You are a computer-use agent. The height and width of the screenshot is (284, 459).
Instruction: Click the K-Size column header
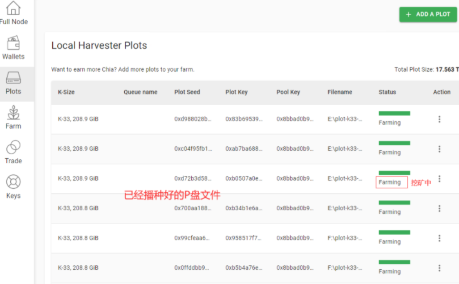click(66, 92)
